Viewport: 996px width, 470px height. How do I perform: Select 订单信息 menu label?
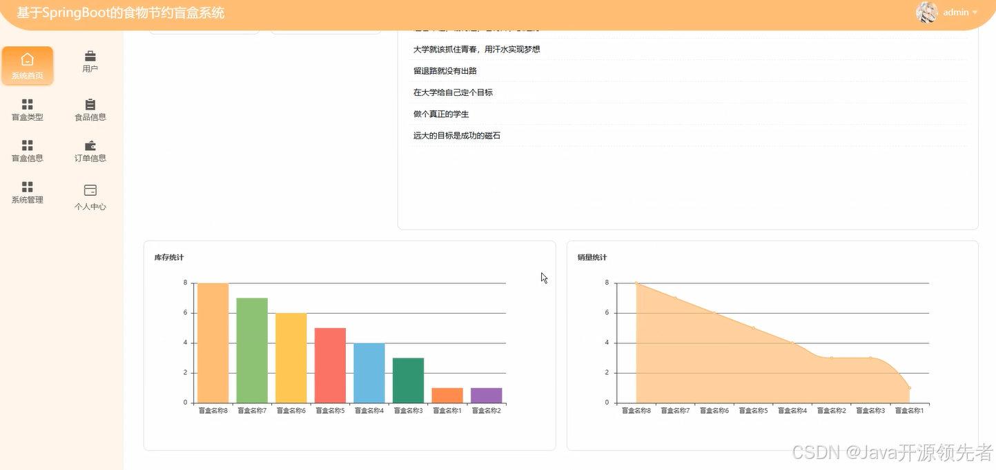(90, 158)
